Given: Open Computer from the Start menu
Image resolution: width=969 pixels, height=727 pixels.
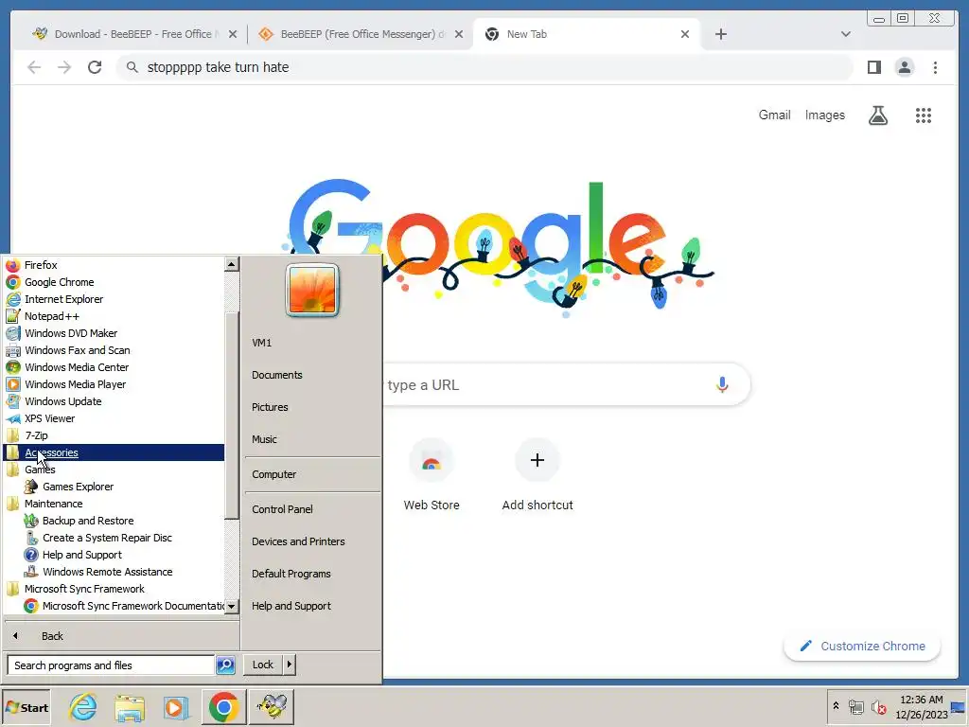Looking at the screenshot, I should coord(273,475).
